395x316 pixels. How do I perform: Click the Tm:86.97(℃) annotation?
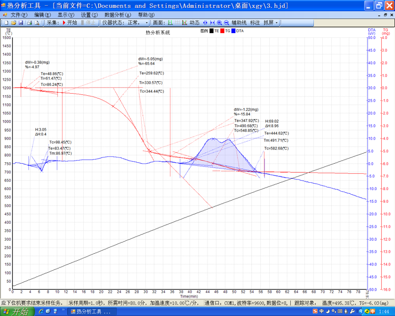pyautogui.click(x=61, y=153)
